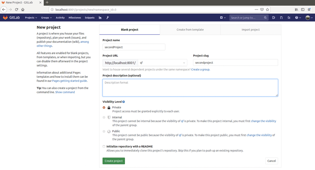Open the qf namespace dropdown
The image size is (315, 170).
pos(163,63)
